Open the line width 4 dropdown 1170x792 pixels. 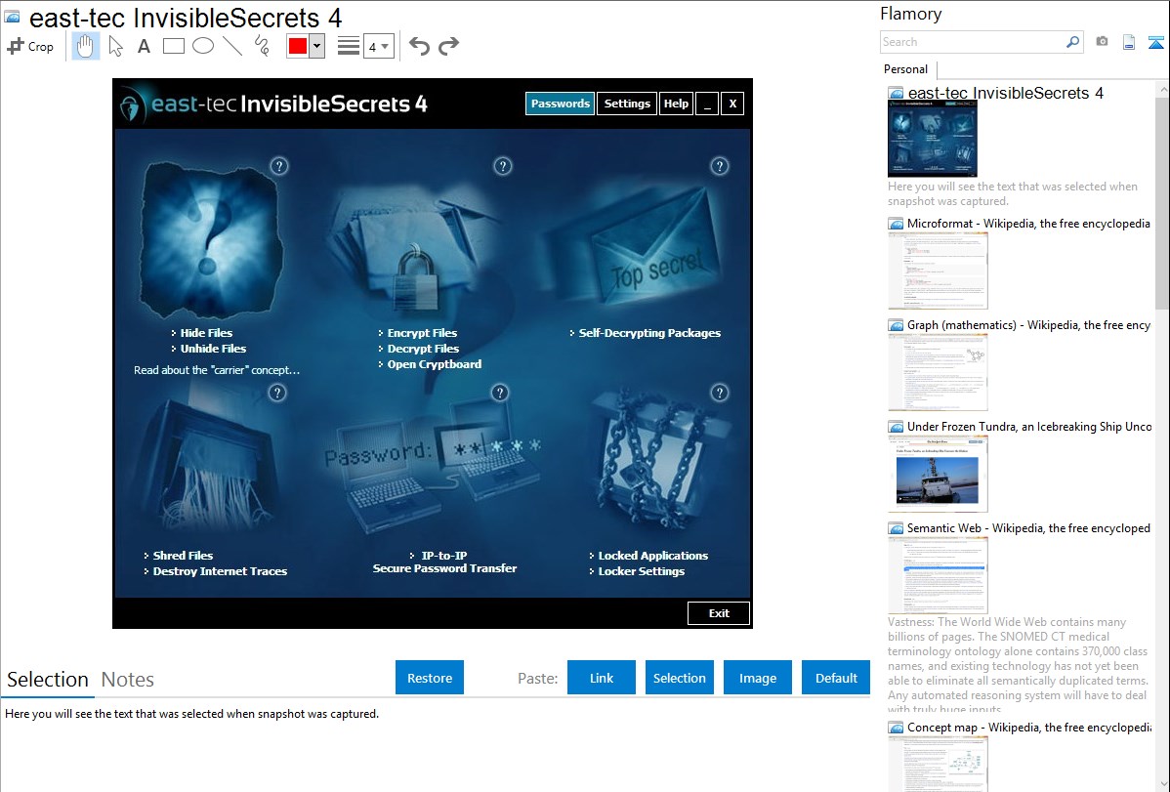click(x=378, y=46)
